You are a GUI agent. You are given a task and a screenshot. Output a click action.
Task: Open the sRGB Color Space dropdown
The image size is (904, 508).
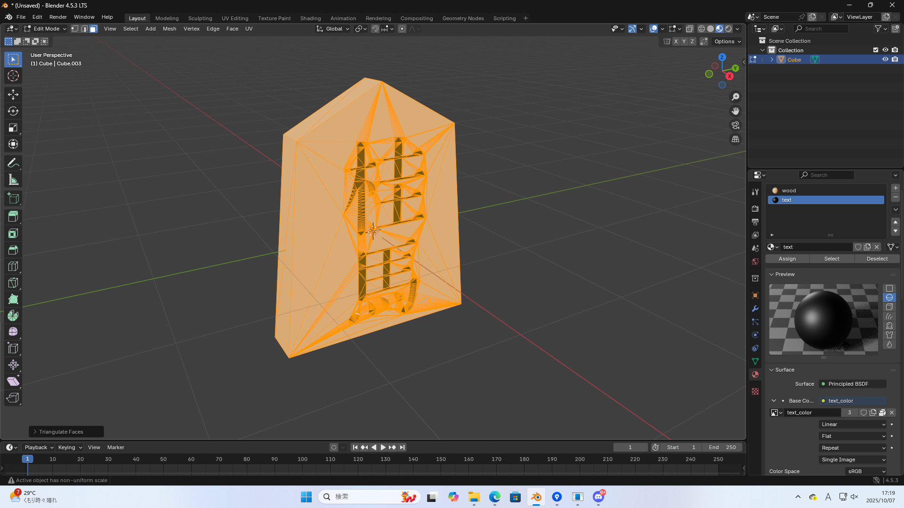click(x=866, y=471)
